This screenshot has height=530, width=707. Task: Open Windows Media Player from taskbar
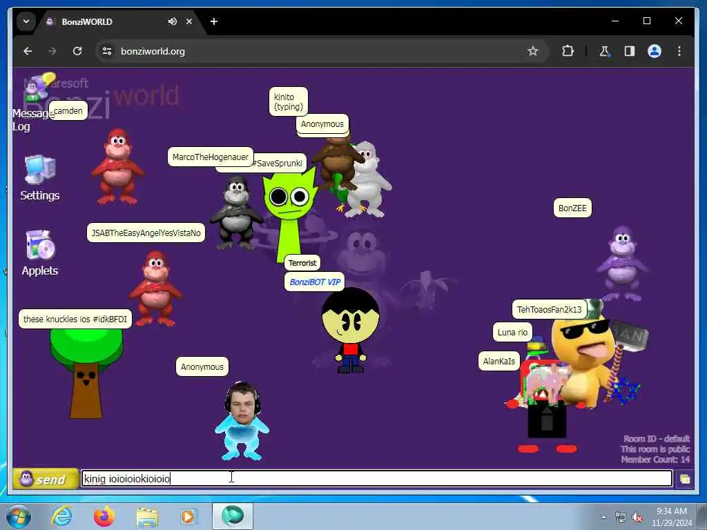coord(188,516)
